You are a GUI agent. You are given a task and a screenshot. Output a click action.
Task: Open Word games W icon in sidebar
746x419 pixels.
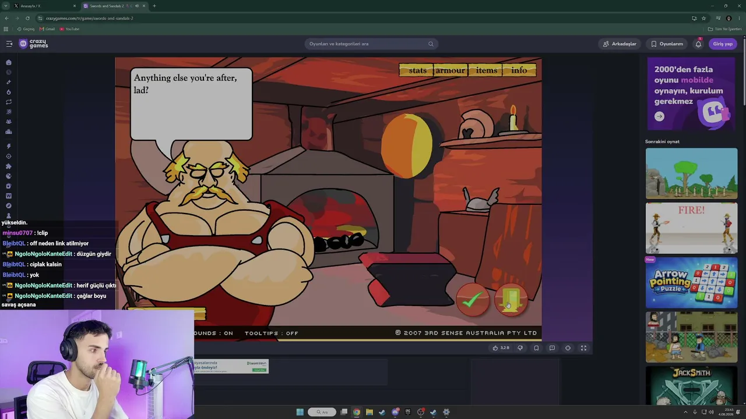(9, 196)
